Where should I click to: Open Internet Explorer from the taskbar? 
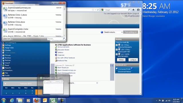(12, 100)
